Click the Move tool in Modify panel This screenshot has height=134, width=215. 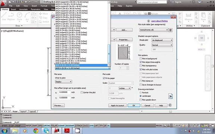tap(43, 14)
